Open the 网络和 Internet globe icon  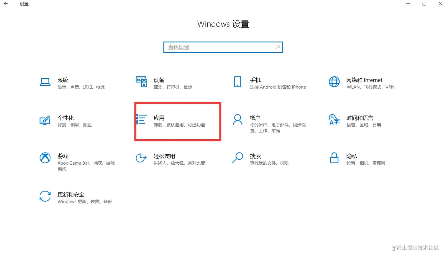click(x=334, y=82)
